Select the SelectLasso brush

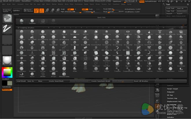[x=96, y=64]
